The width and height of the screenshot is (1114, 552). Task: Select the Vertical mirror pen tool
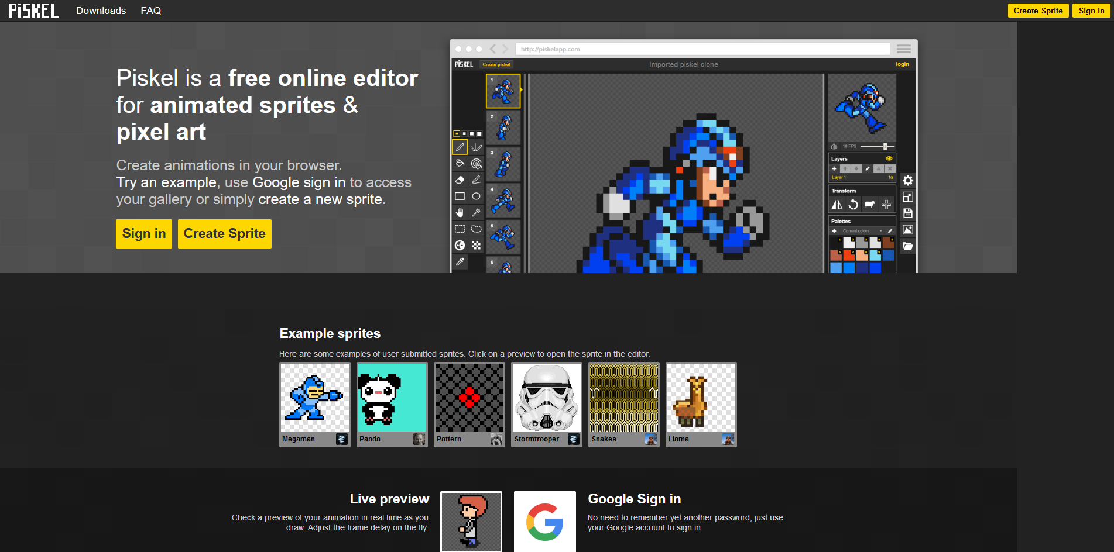476,147
